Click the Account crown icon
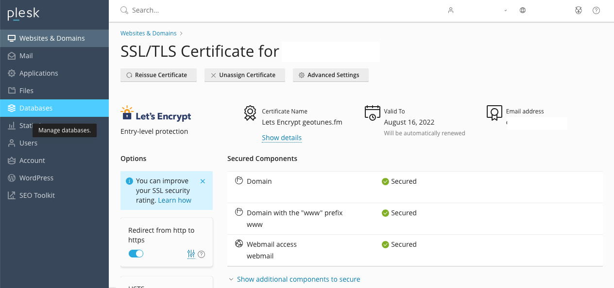614x288 pixels. [x=12, y=160]
